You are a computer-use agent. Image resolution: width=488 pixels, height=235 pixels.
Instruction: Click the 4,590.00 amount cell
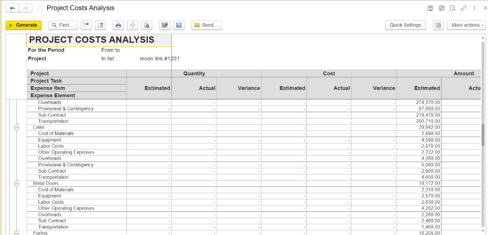click(419, 140)
